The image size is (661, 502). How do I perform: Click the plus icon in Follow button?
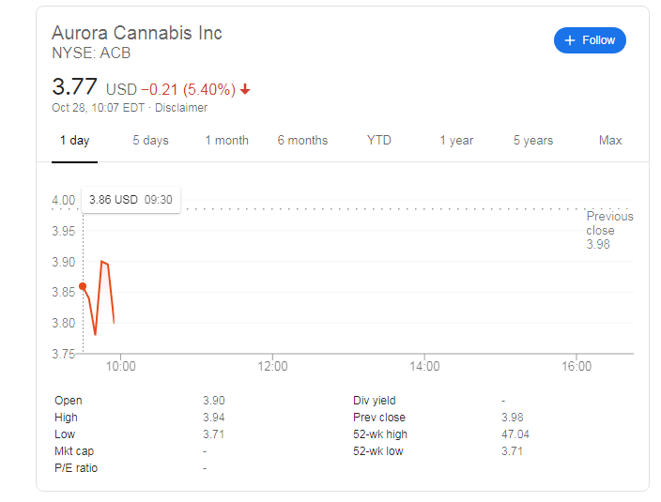pos(570,40)
